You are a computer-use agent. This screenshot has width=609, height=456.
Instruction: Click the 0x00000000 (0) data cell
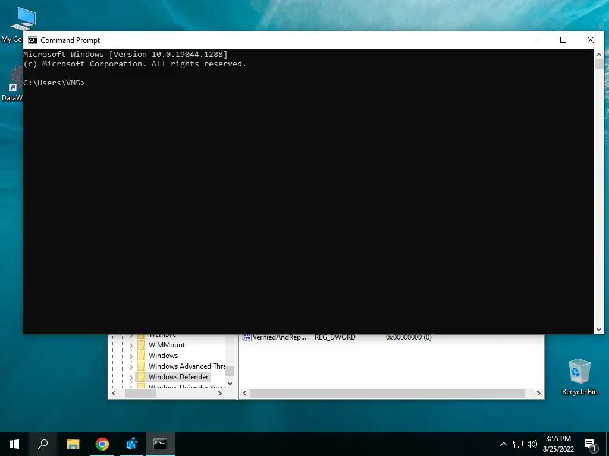click(x=409, y=337)
